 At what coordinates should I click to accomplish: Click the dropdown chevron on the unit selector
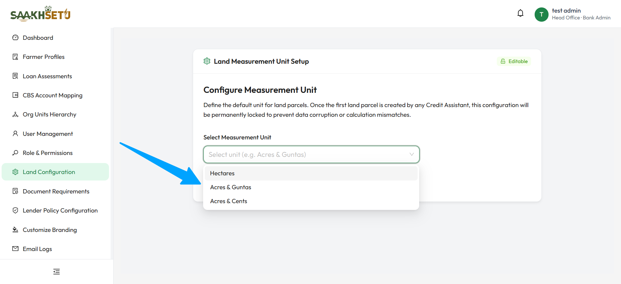tap(412, 154)
